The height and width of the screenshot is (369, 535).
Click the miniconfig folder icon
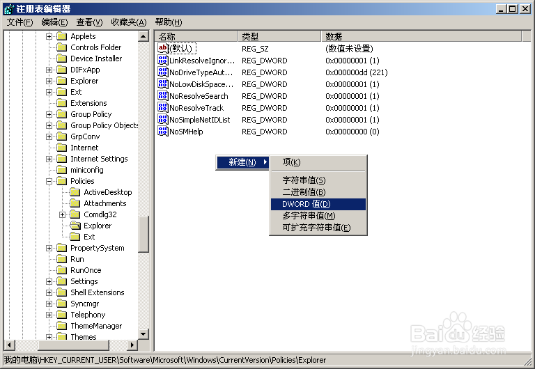62,170
